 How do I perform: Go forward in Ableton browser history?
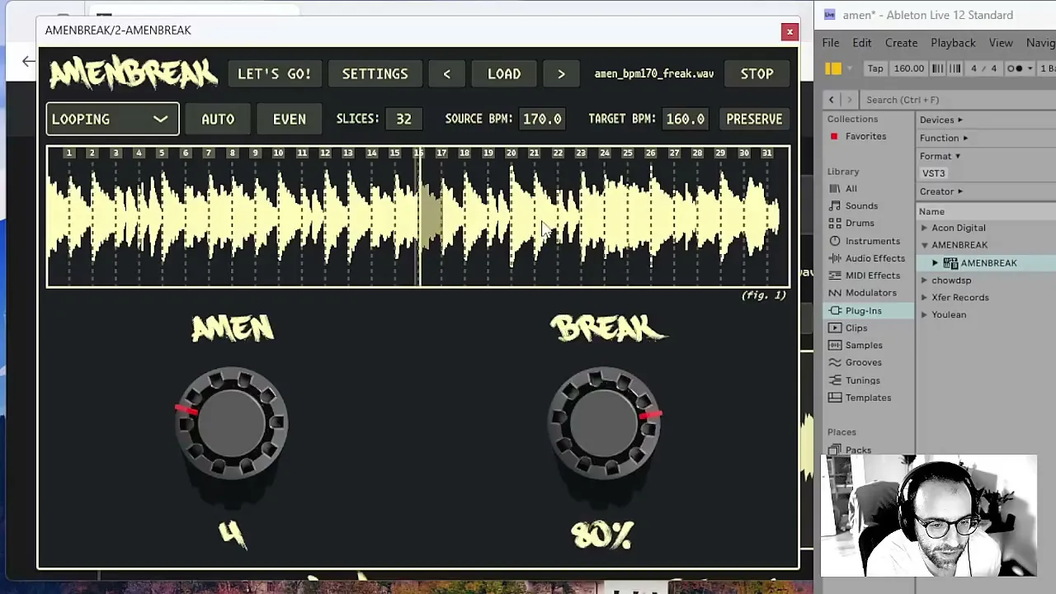click(x=849, y=100)
